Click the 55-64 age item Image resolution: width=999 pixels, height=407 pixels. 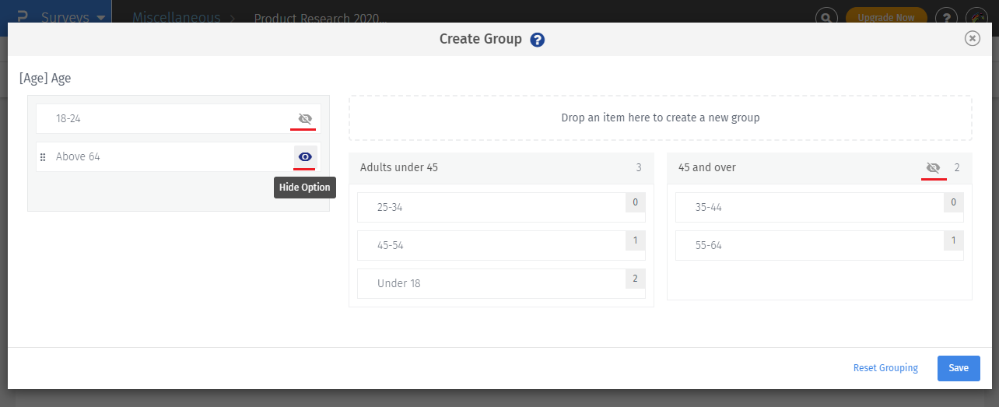click(x=809, y=246)
